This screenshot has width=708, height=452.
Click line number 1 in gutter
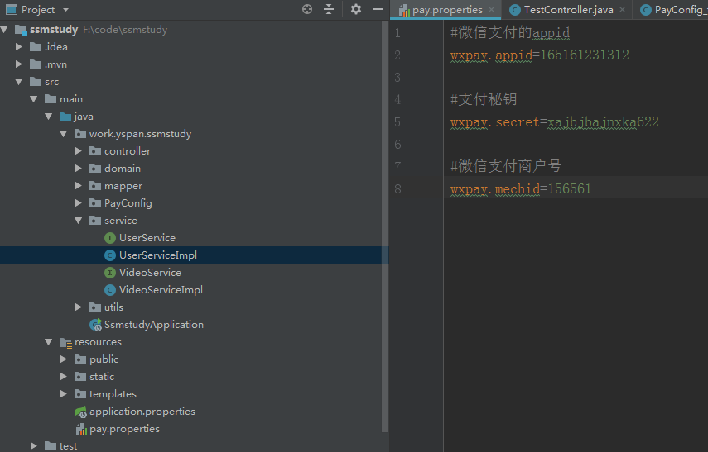pyautogui.click(x=397, y=33)
